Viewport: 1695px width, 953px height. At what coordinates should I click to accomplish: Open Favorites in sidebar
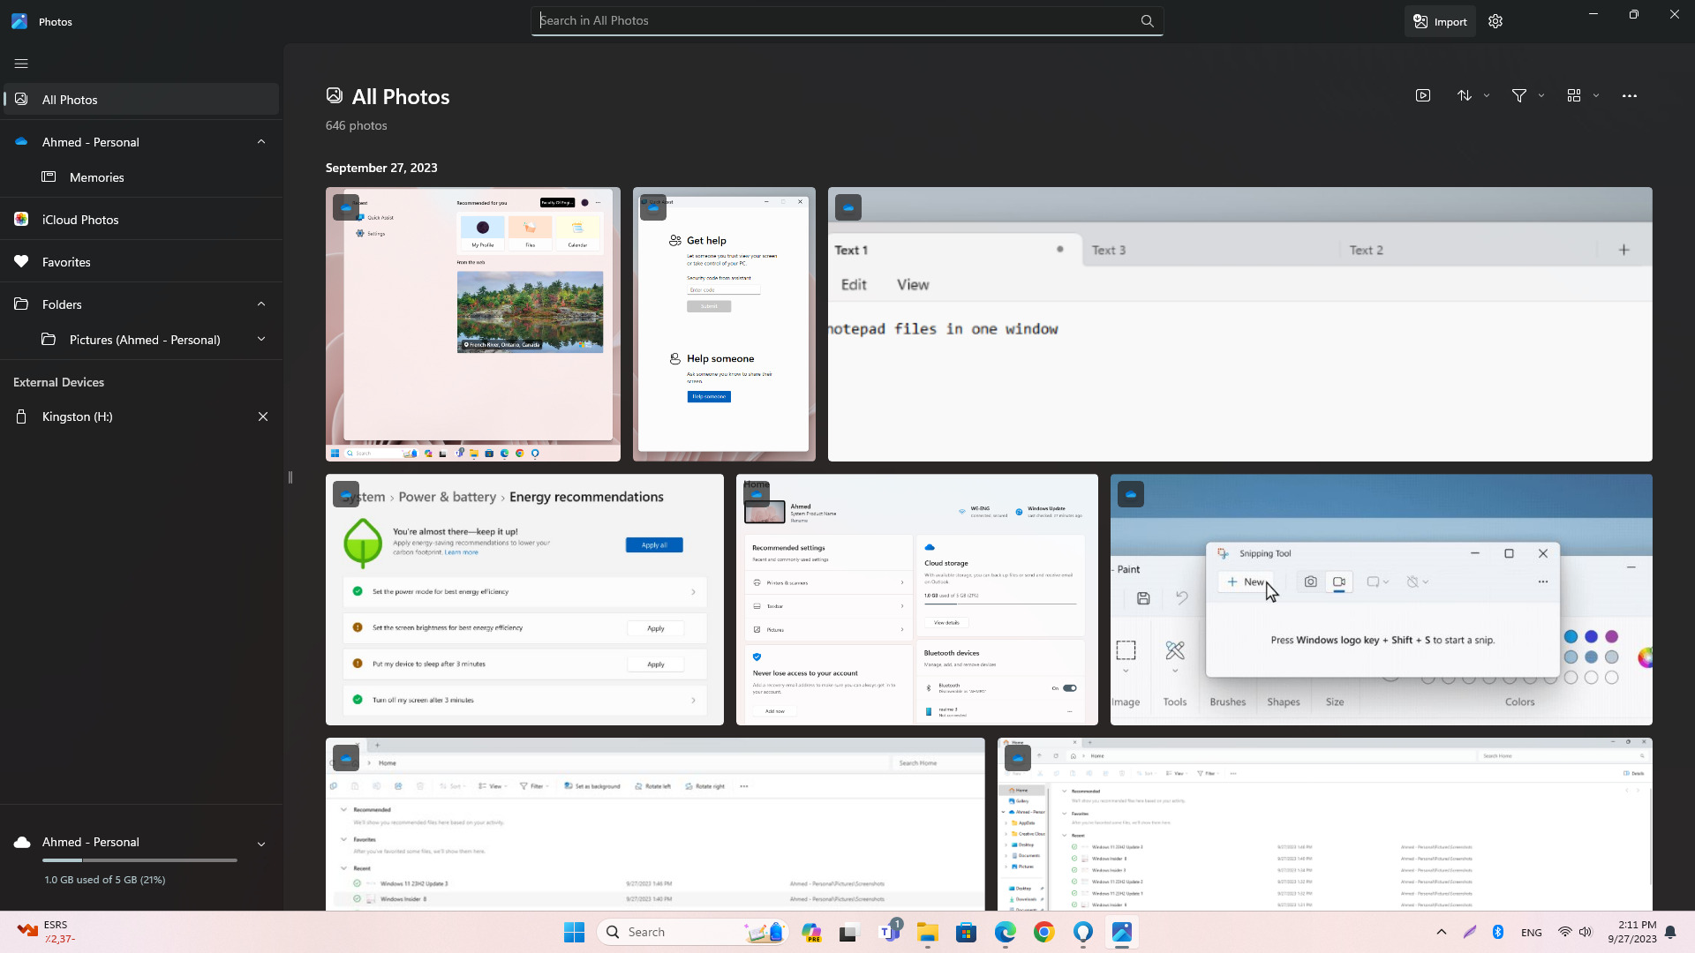(66, 262)
